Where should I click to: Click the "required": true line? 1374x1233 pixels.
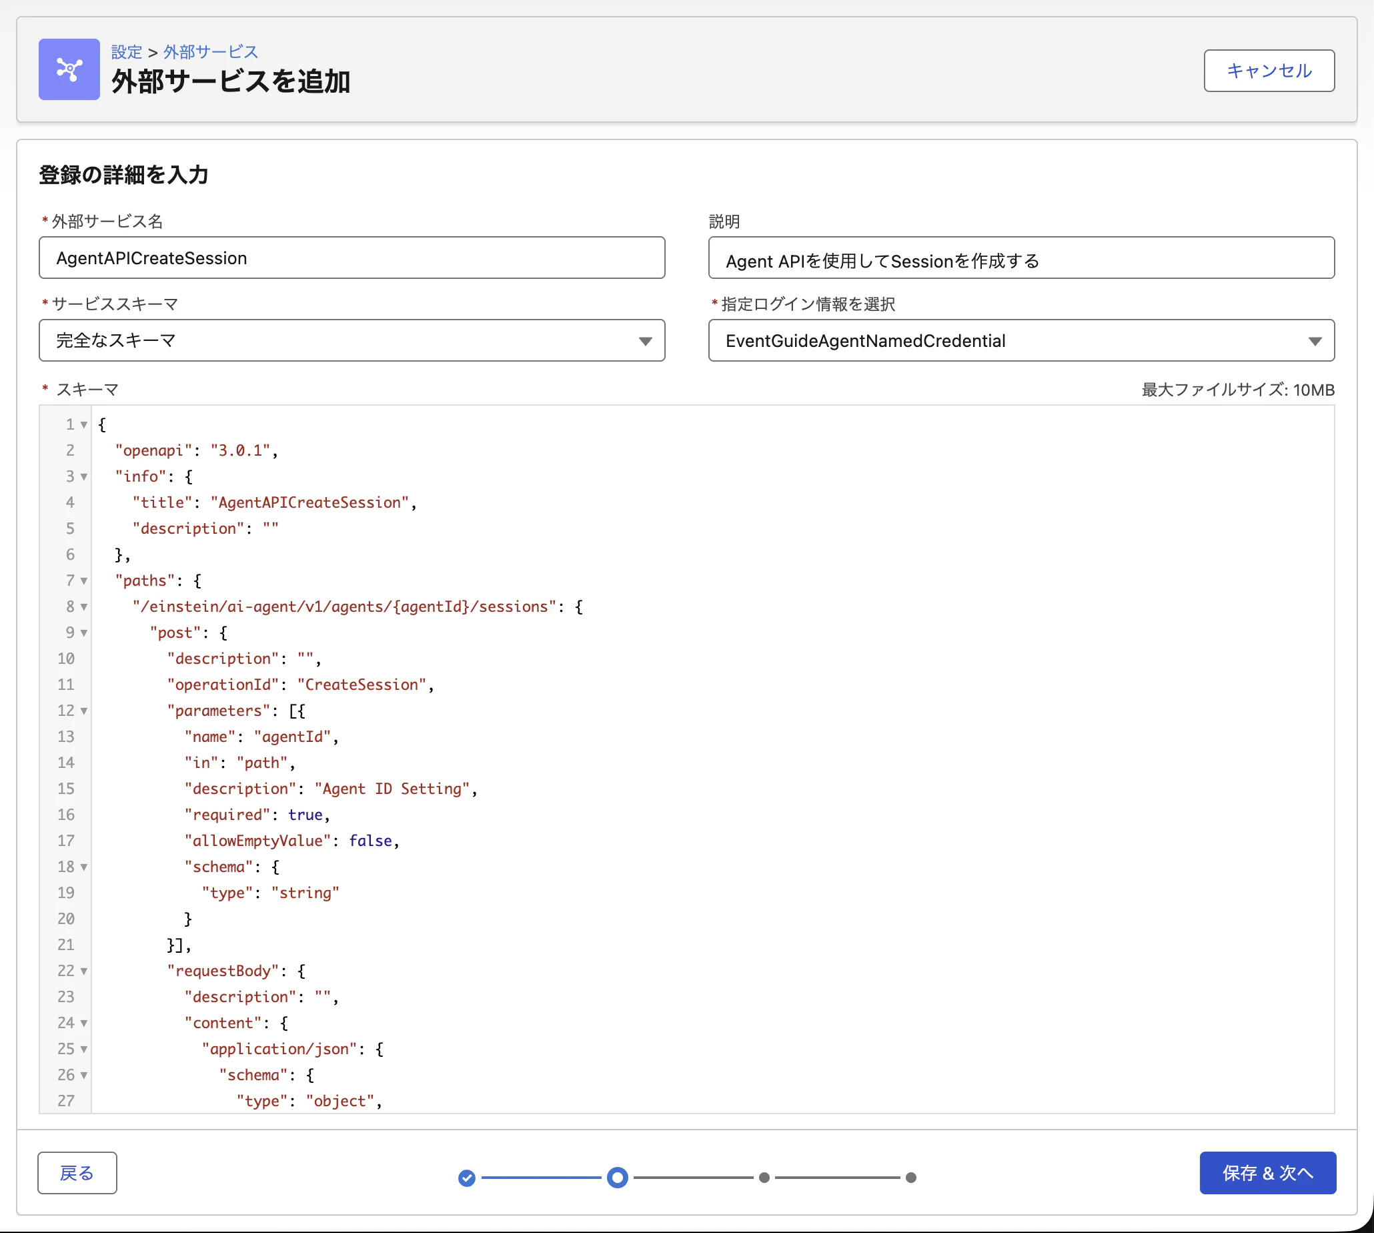(257, 815)
